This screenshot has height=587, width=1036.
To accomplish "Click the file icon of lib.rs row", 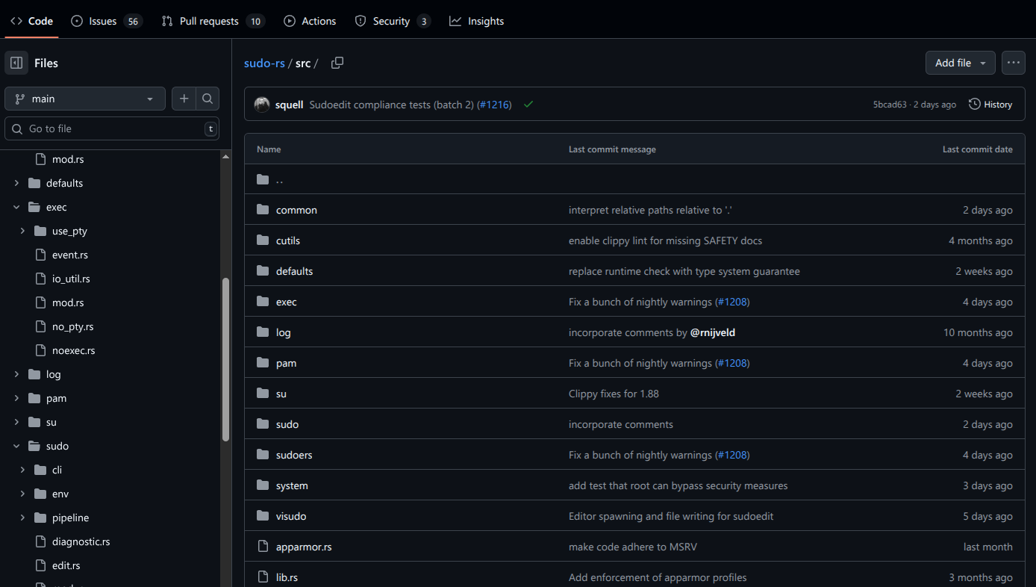I will (263, 577).
